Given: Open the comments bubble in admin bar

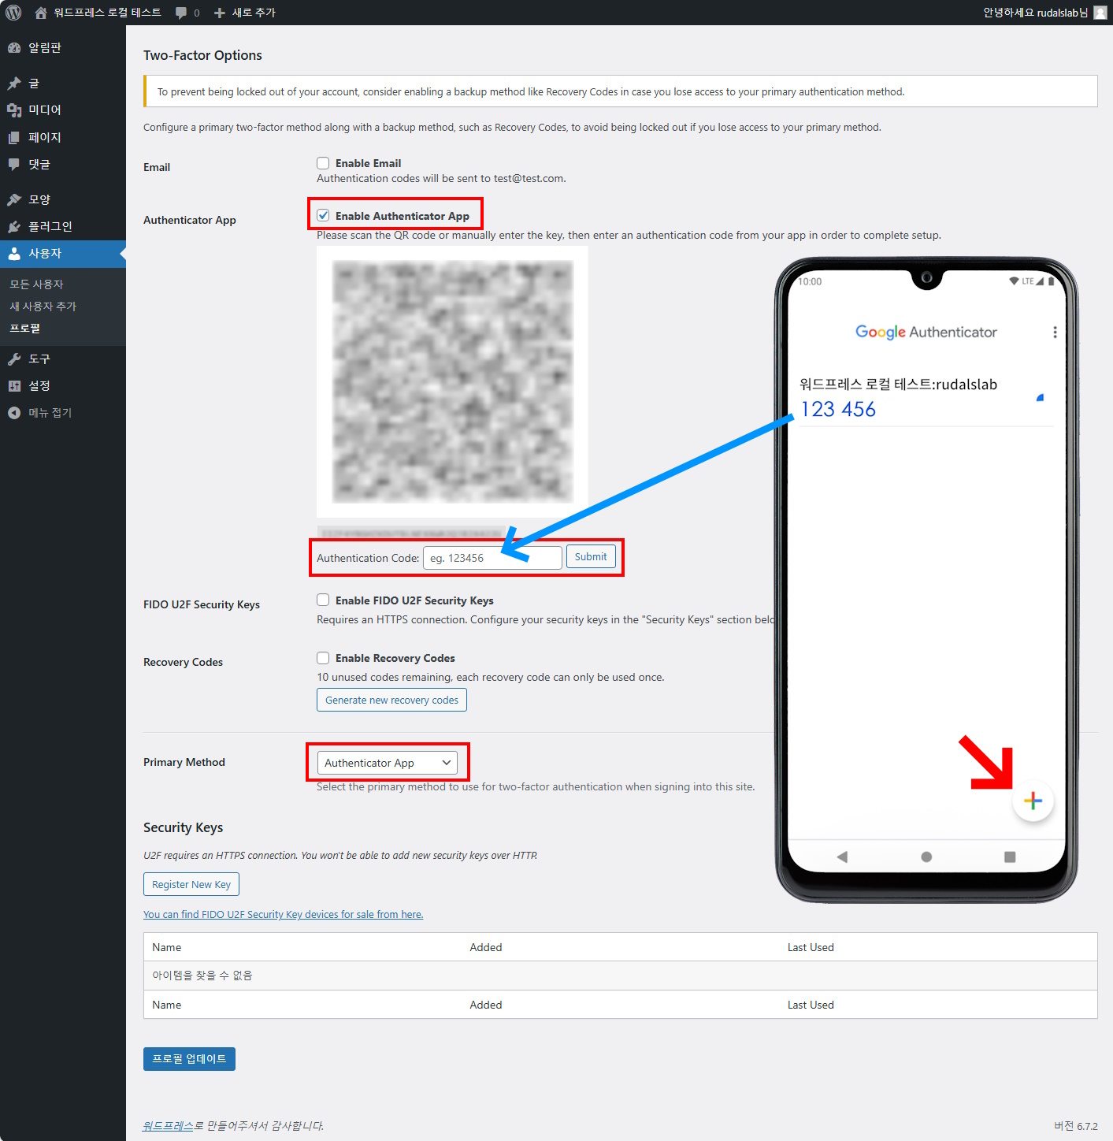Looking at the screenshot, I should click(181, 13).
